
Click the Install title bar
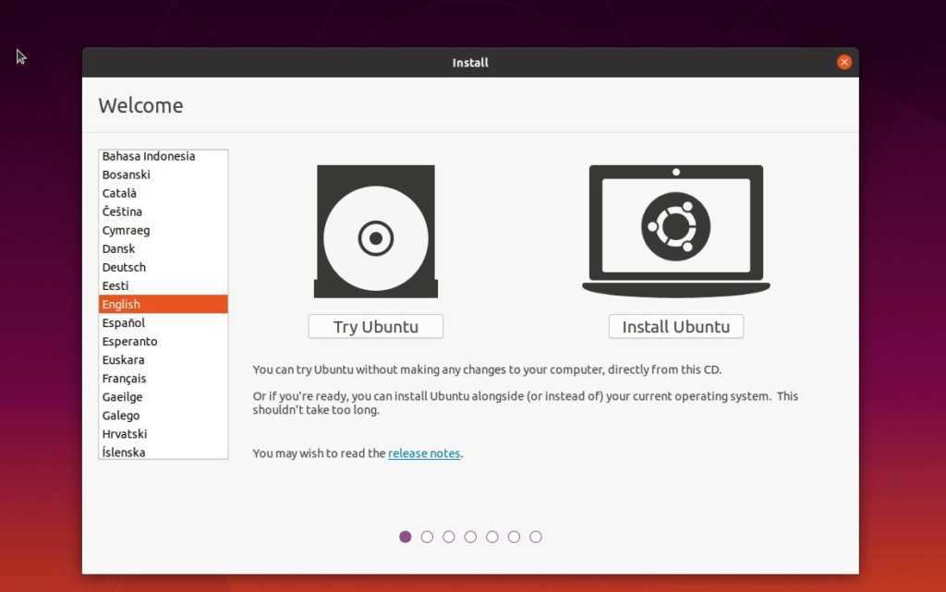470,63
